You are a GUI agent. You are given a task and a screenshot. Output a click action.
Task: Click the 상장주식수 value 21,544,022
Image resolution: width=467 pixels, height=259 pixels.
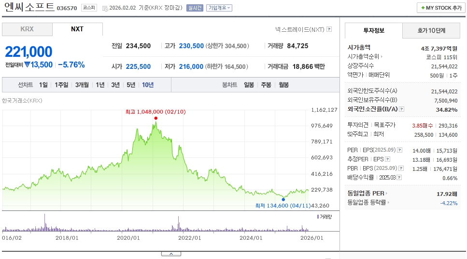pyautogui.click(x=444, y=66)
